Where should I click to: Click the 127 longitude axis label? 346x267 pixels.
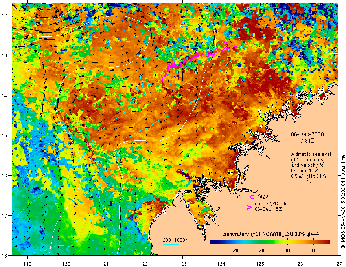click(x=338, y=264)
